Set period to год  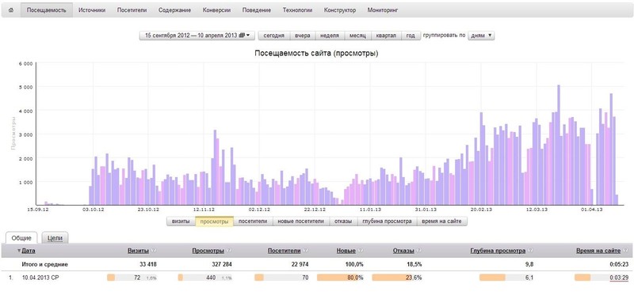(411, 36)
